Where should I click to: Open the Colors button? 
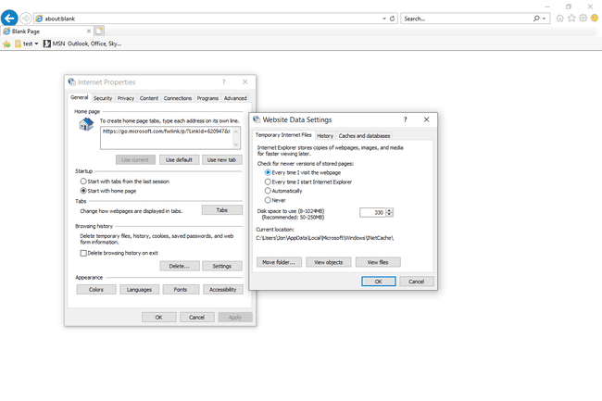coord(96,289)
